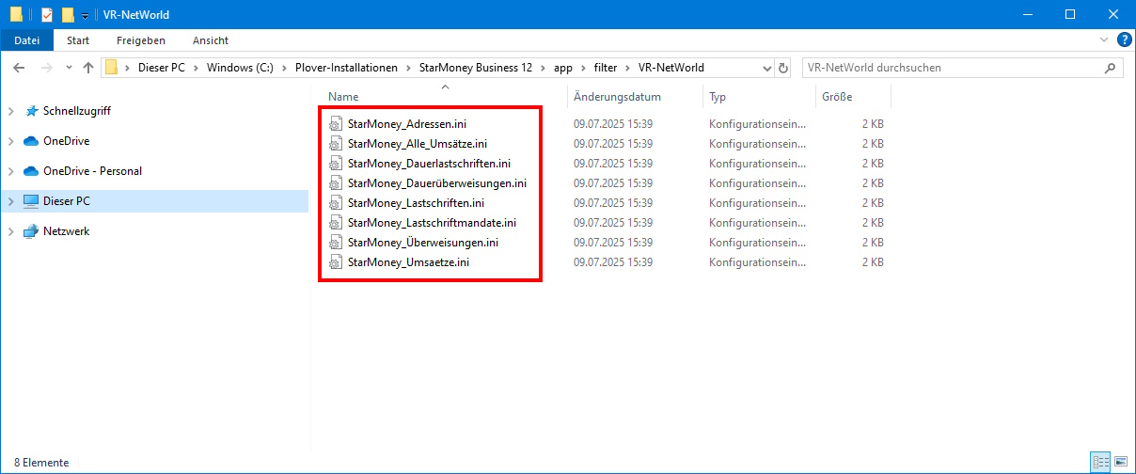Expand the Schnellzugriff tree node
This screenshot has height=474, width=1136.
tap(10, 111)
